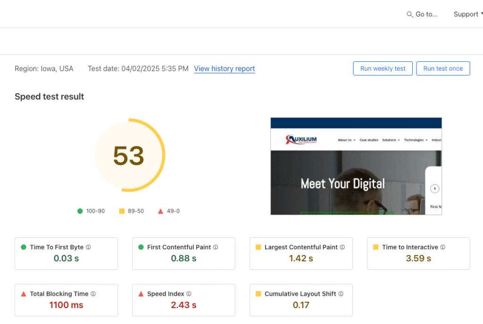Click info icon next to First Contentful Paint

pyautogui.click(x=216, y=247)
